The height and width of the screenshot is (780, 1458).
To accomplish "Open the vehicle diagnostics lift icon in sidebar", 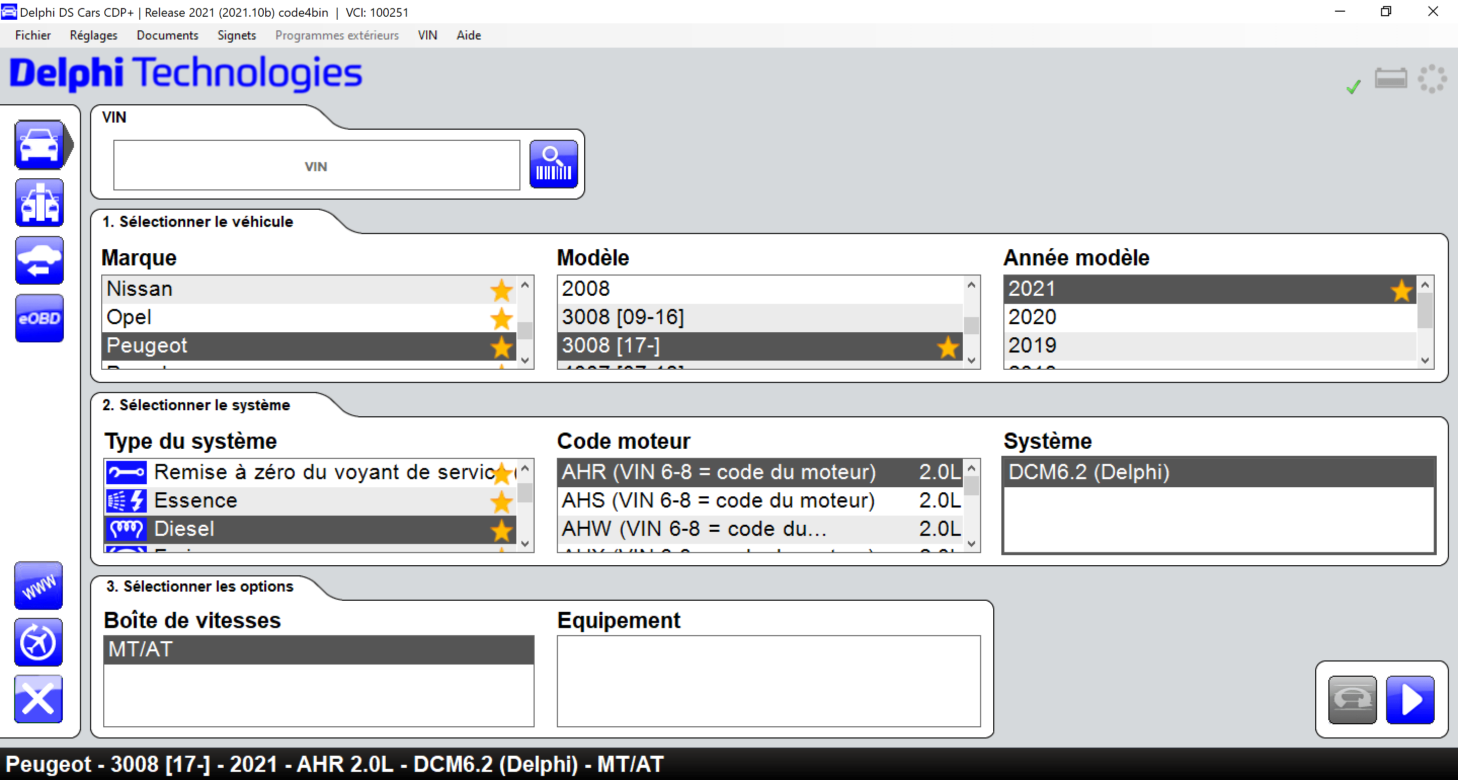I will [x=39, y=202].
